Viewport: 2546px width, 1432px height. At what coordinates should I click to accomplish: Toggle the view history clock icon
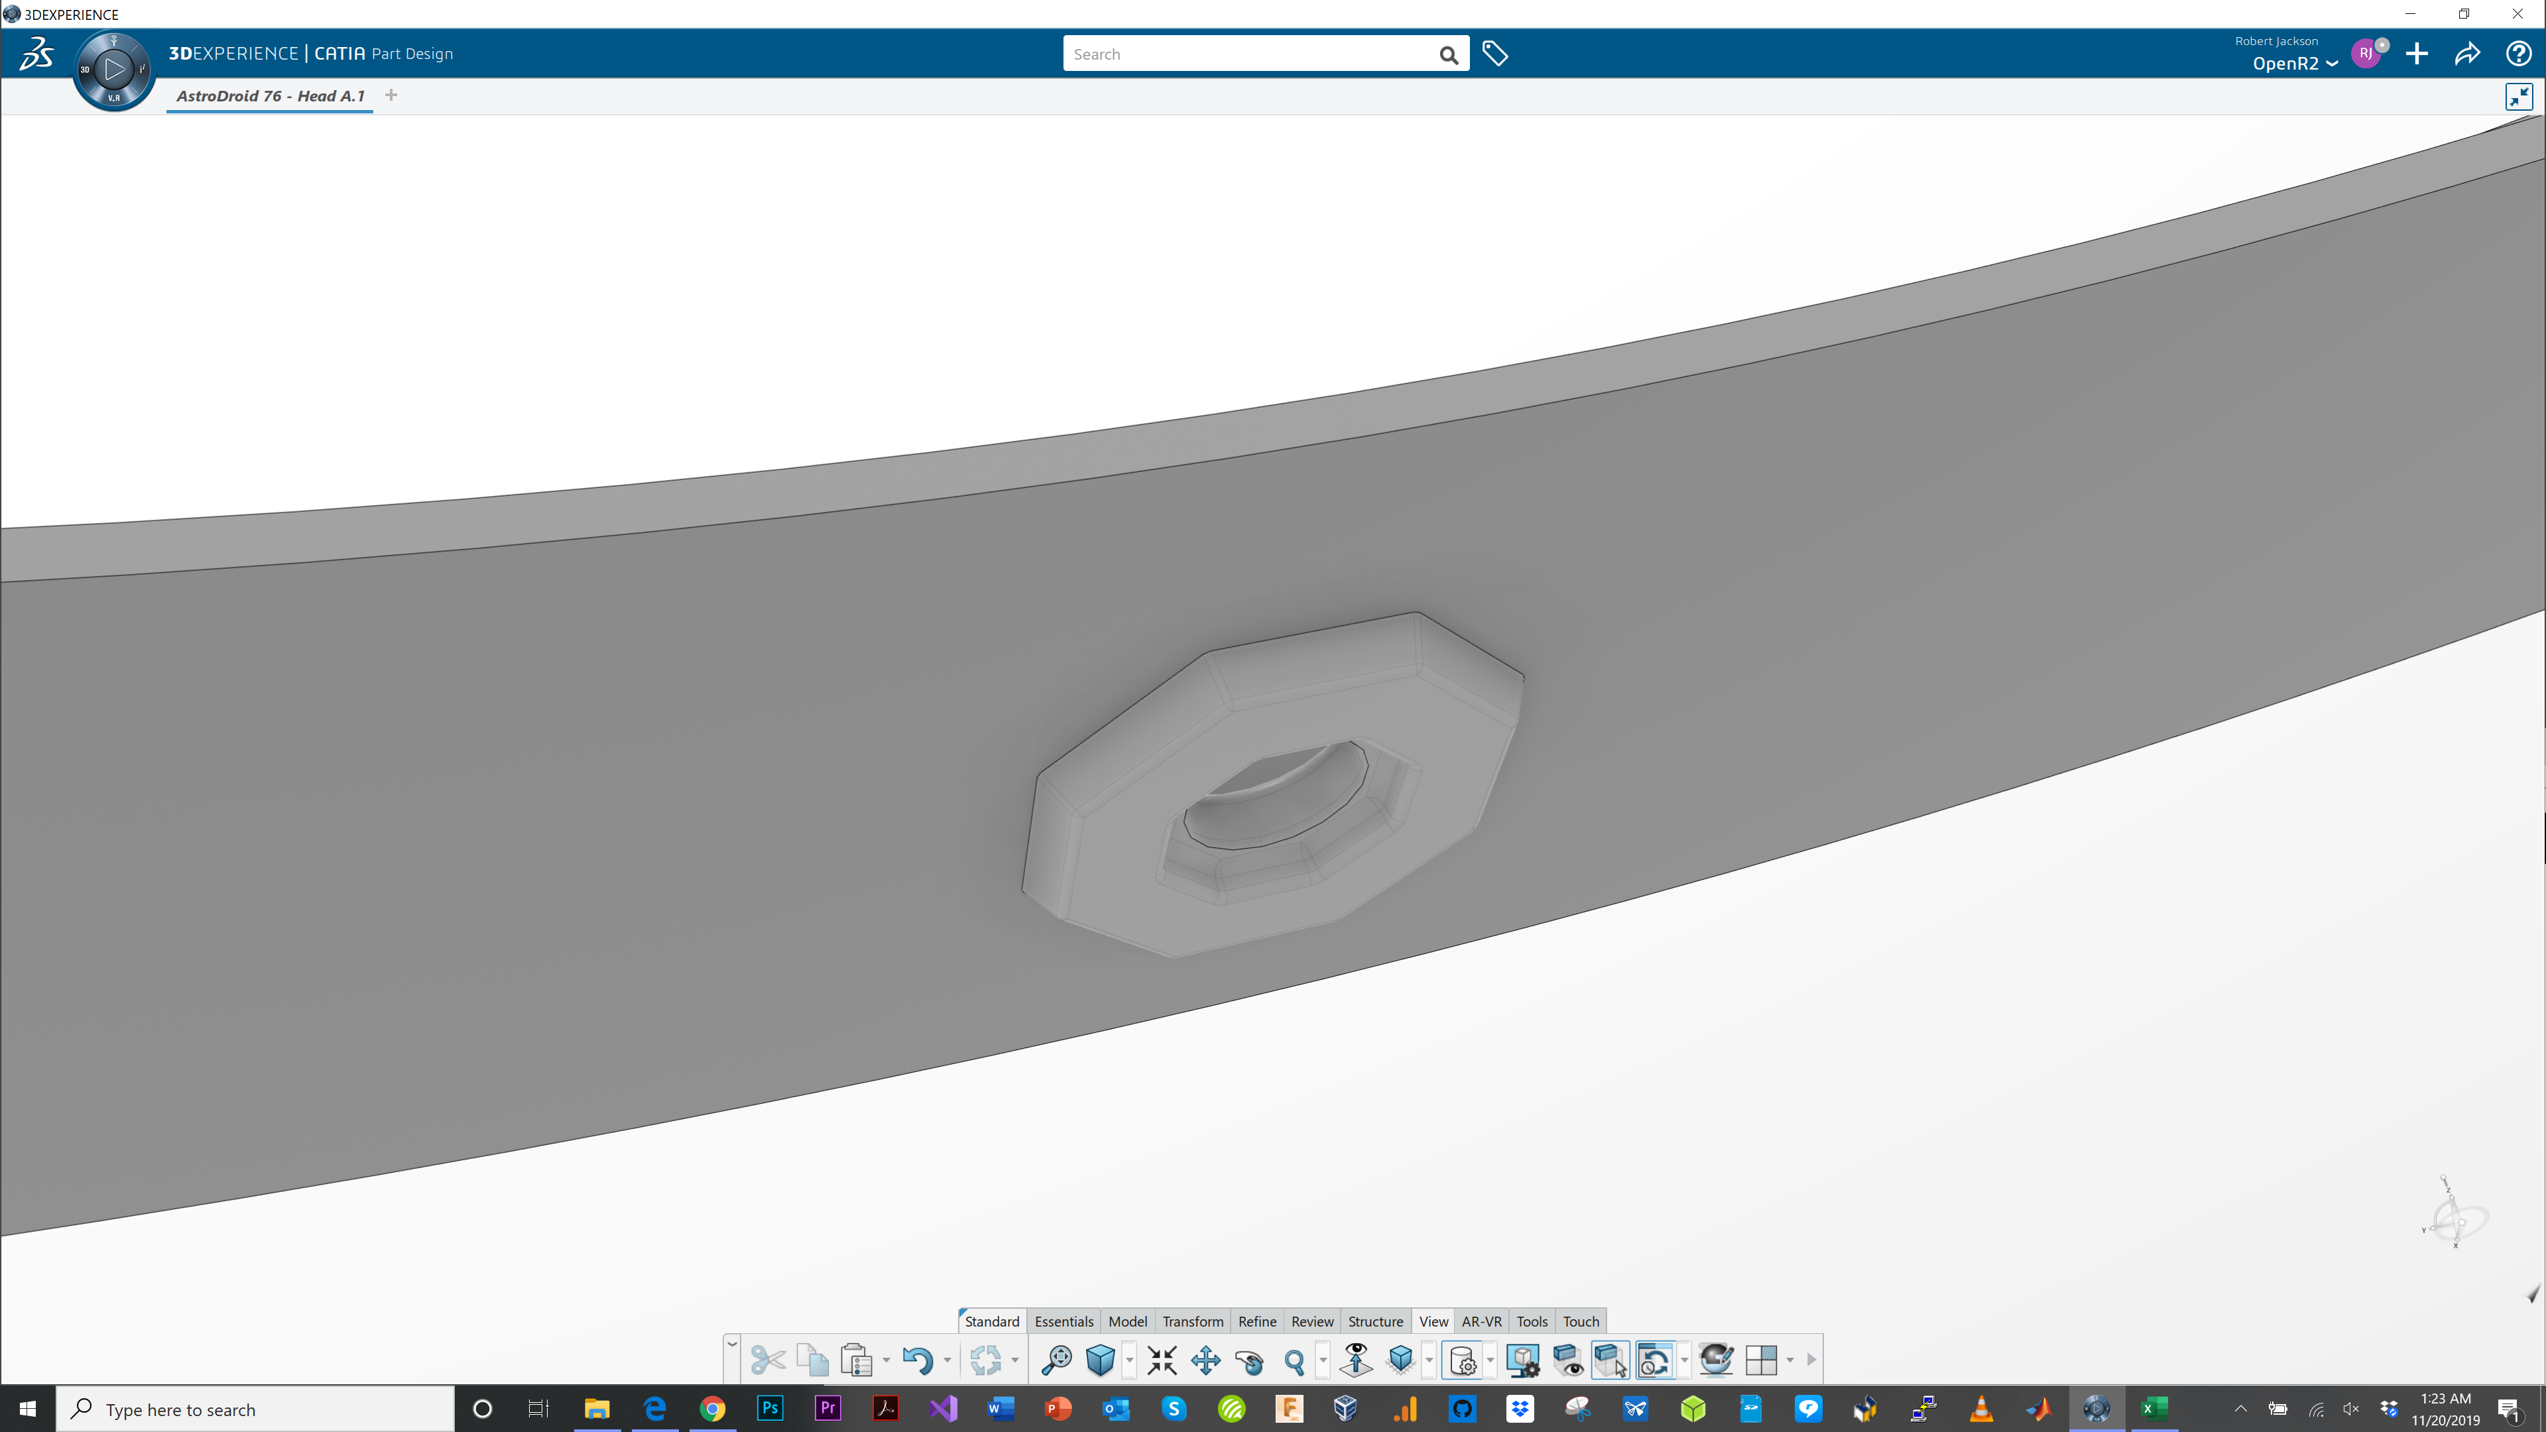click(1654, 1360)
